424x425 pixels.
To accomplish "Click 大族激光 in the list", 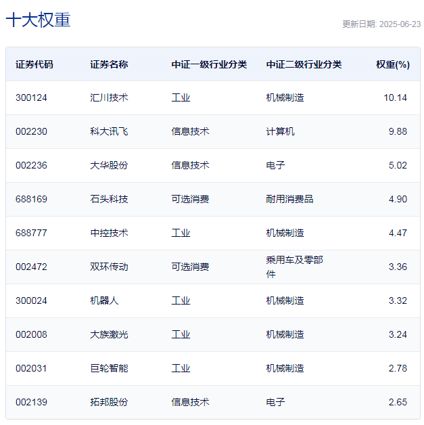I will coord(109,334).
